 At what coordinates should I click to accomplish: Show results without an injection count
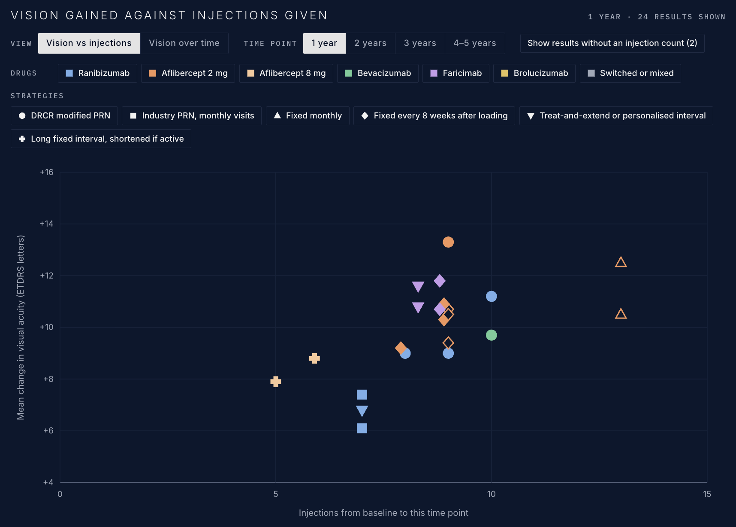(612, 43)
